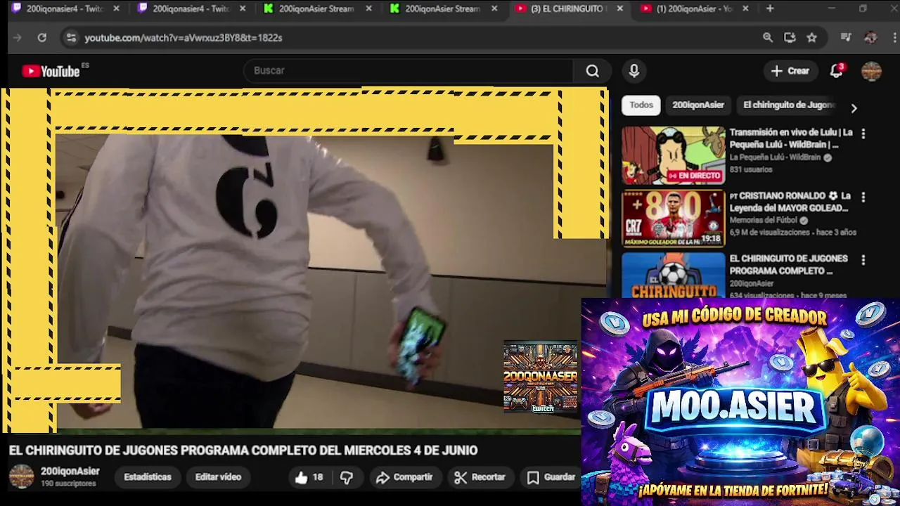Screen dimensions: 900x506
Task: Open Transmisión en vivo de Lulu title
Action: click(791, 138)
